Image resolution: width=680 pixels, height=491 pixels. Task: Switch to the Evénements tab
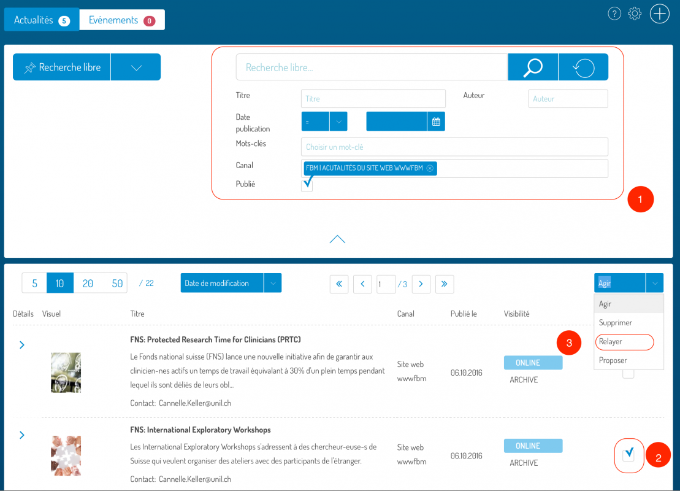coord(121,20)
